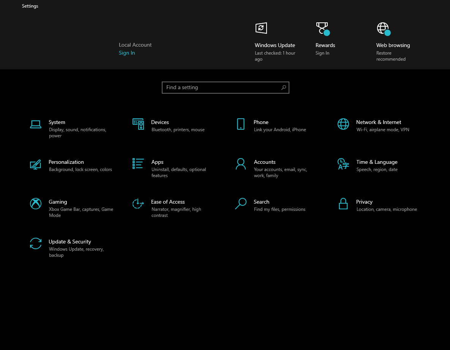Click 'Link your Android, iPhone' text
Image resolution: width=450 pixels, height=350 pixels.
click(x=280, y=130)
